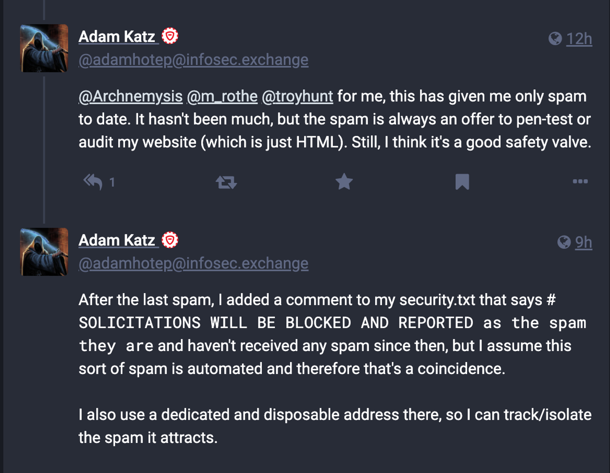Click the red shield badge next to first Adam Katz
This screenshot has height=473, width=610.
(170, 36)
